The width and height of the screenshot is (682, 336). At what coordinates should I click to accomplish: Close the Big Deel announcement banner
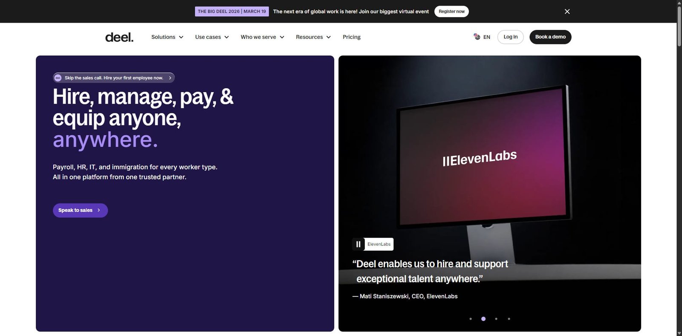coord(567,12)
